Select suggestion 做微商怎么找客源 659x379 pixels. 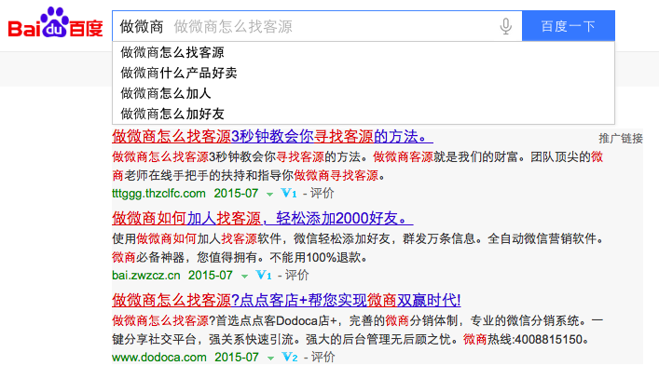tap(172, 52)
